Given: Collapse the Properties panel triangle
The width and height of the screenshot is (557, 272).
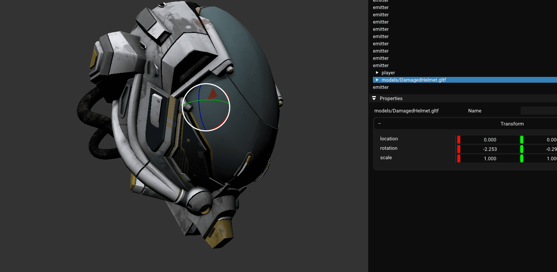Looking at the screenshot, I should pyautogui.click(x=374, y=98).
